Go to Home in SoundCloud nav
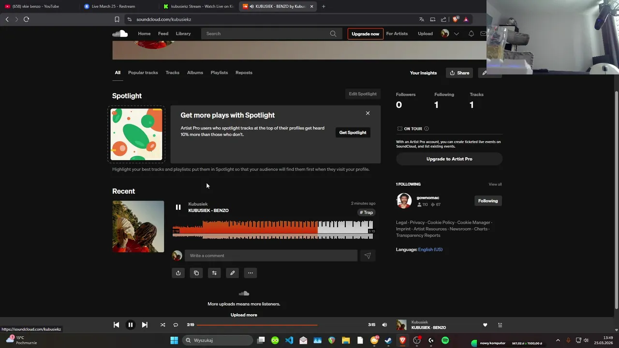Image resolution: width=619 pixels, height=348 pixels. [x=144, y=33]
